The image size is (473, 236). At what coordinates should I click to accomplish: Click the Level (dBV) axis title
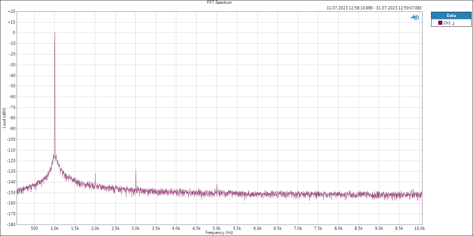pyautogui.click(x=4, y=118)
